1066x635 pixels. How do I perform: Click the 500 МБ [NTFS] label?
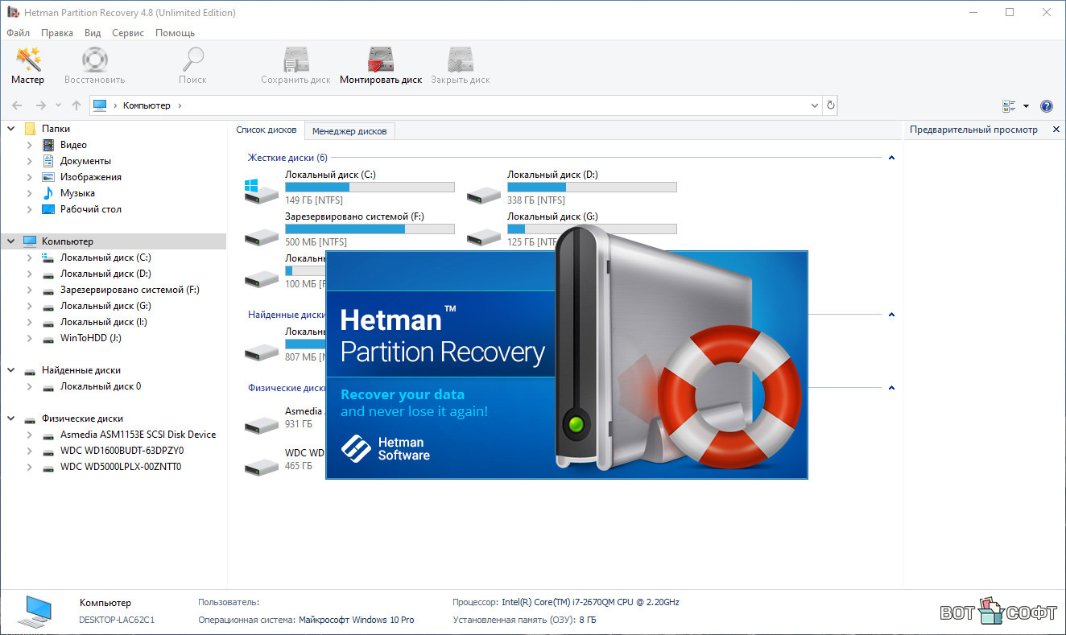pos(316,242)
